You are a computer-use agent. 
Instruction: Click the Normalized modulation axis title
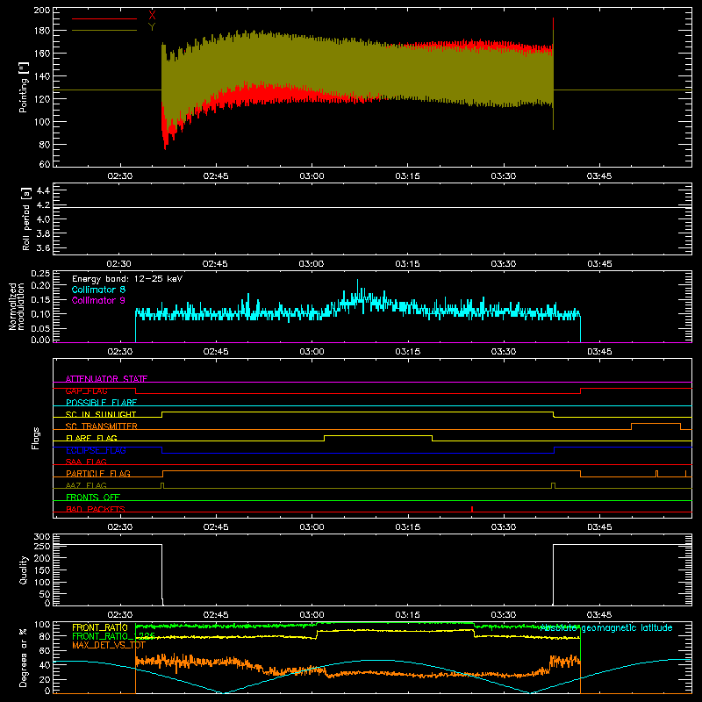point(18,306)
